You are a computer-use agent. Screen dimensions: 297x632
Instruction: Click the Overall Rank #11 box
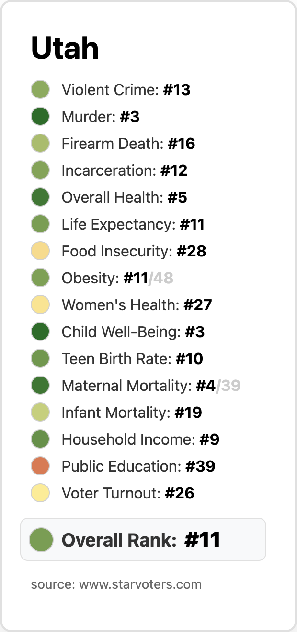coord(143,540)
